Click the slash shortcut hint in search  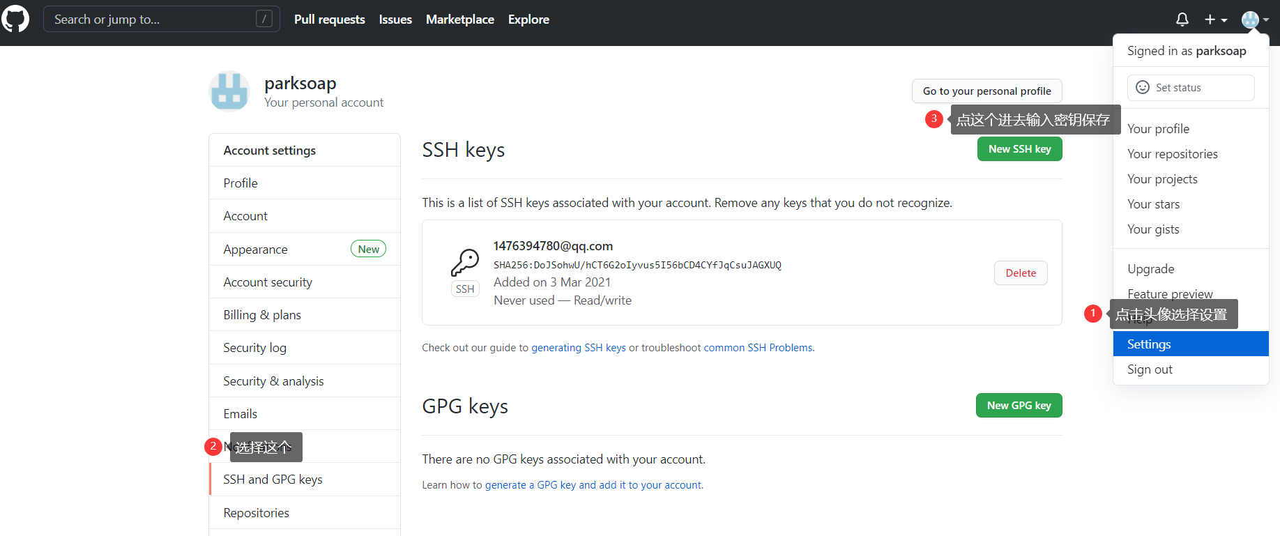[264, 19]
